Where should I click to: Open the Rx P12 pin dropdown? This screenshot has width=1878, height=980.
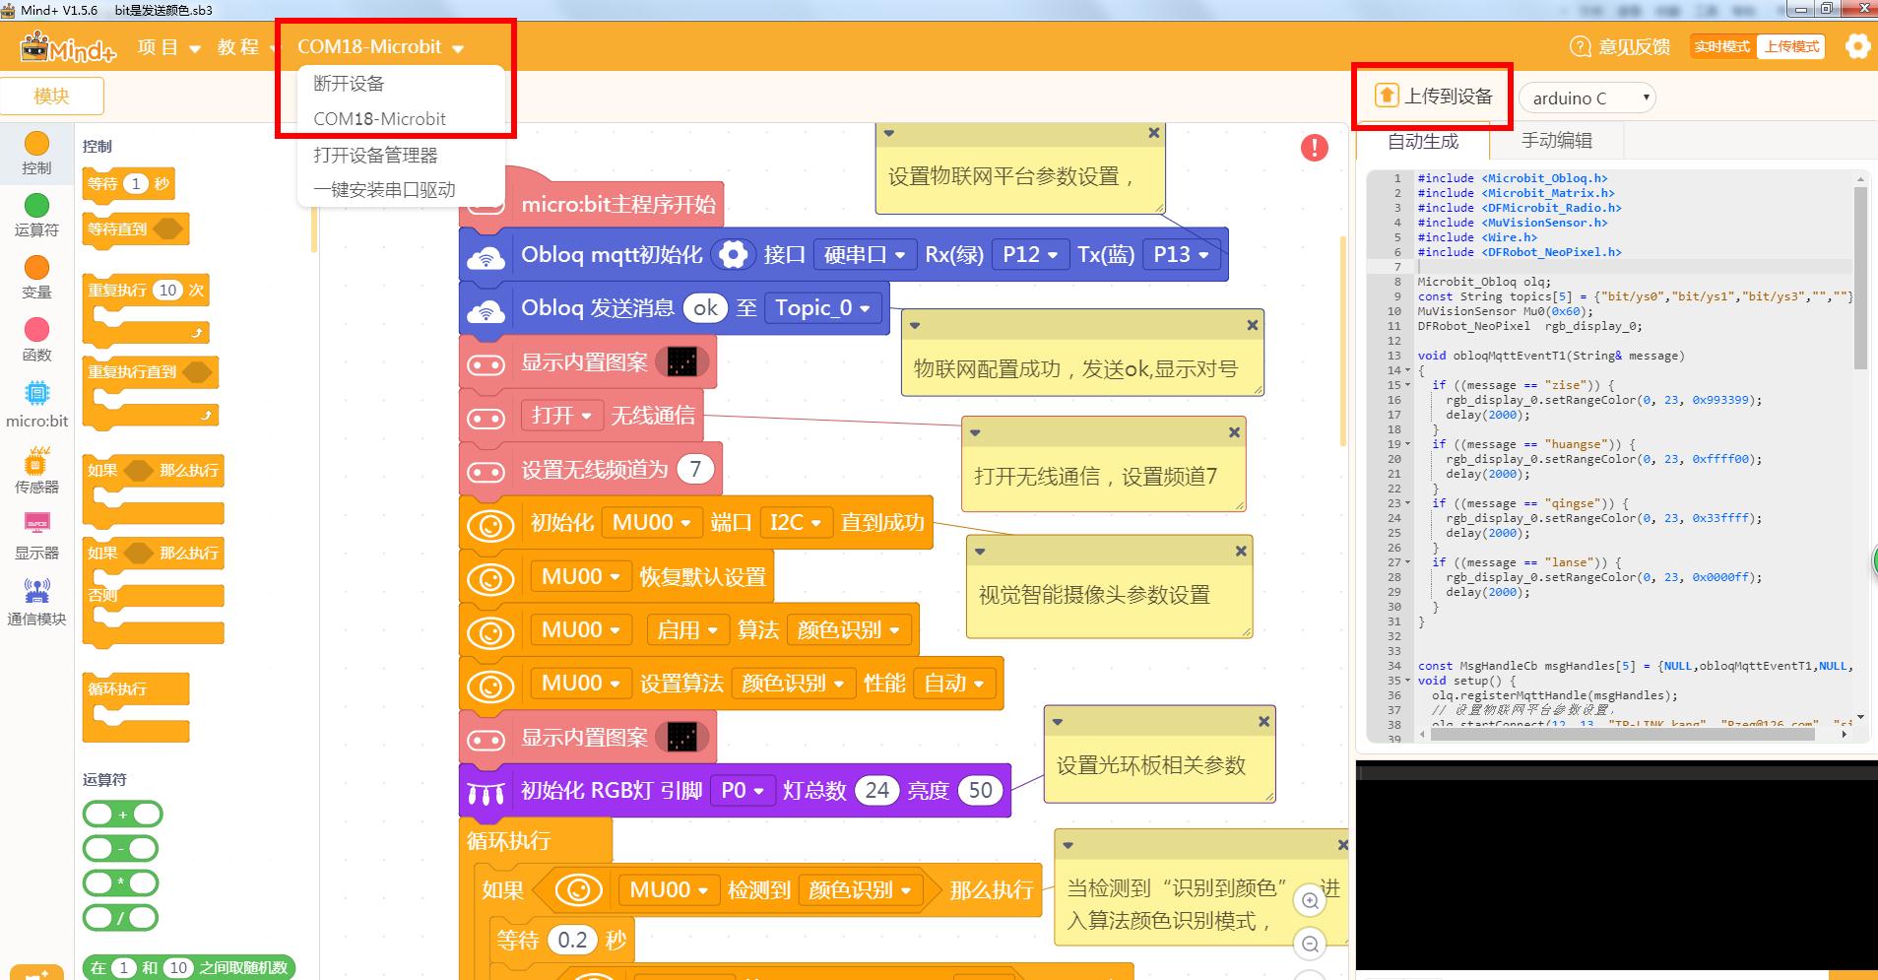click(x=1030, y=255)
